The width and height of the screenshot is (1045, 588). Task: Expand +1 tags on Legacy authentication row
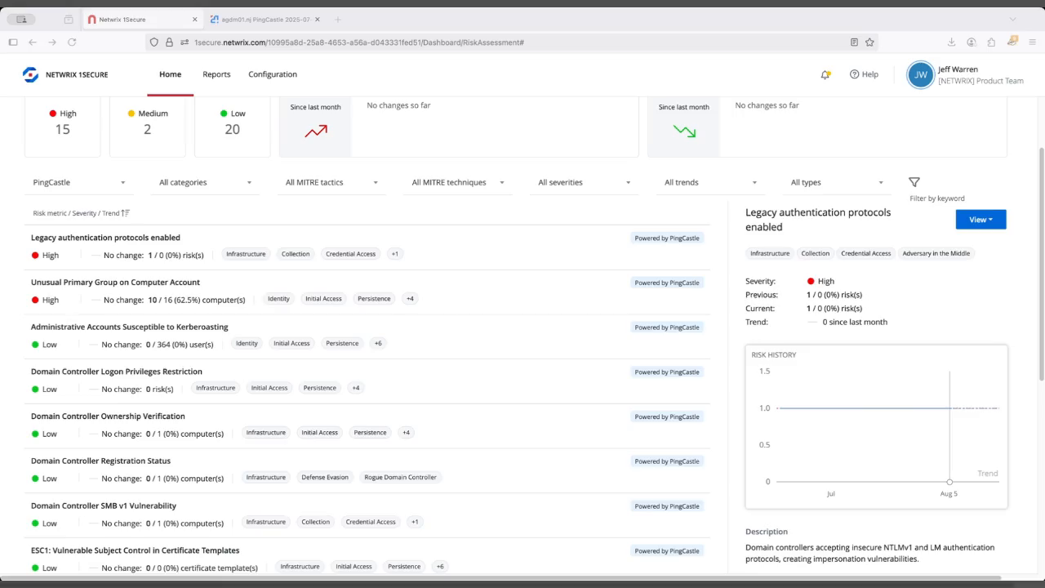395,254
